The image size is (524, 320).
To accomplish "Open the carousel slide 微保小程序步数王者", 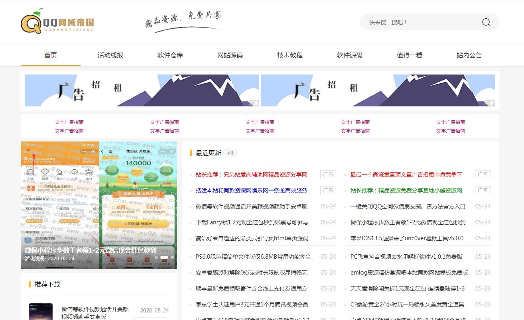I will [99, 205].
